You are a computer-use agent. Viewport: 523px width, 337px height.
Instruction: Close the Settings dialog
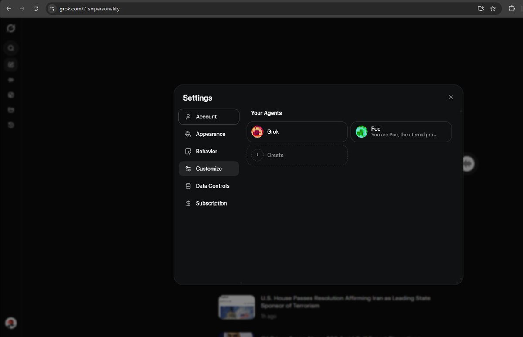451,97
